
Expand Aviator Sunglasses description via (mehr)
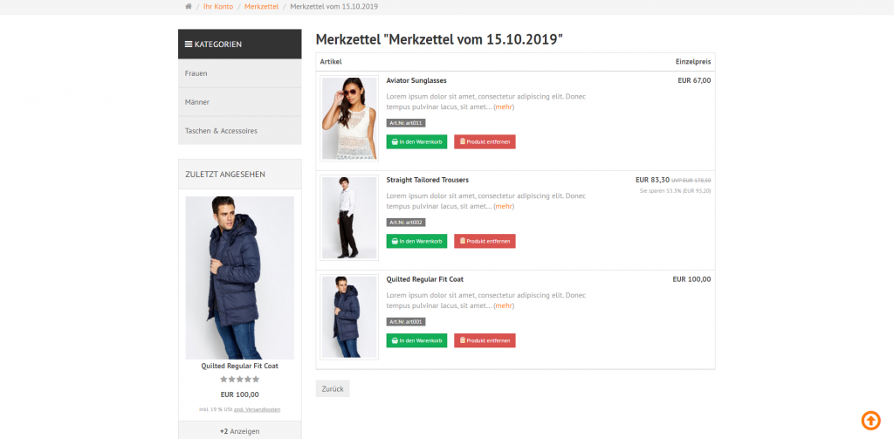[x=504, y=107]
